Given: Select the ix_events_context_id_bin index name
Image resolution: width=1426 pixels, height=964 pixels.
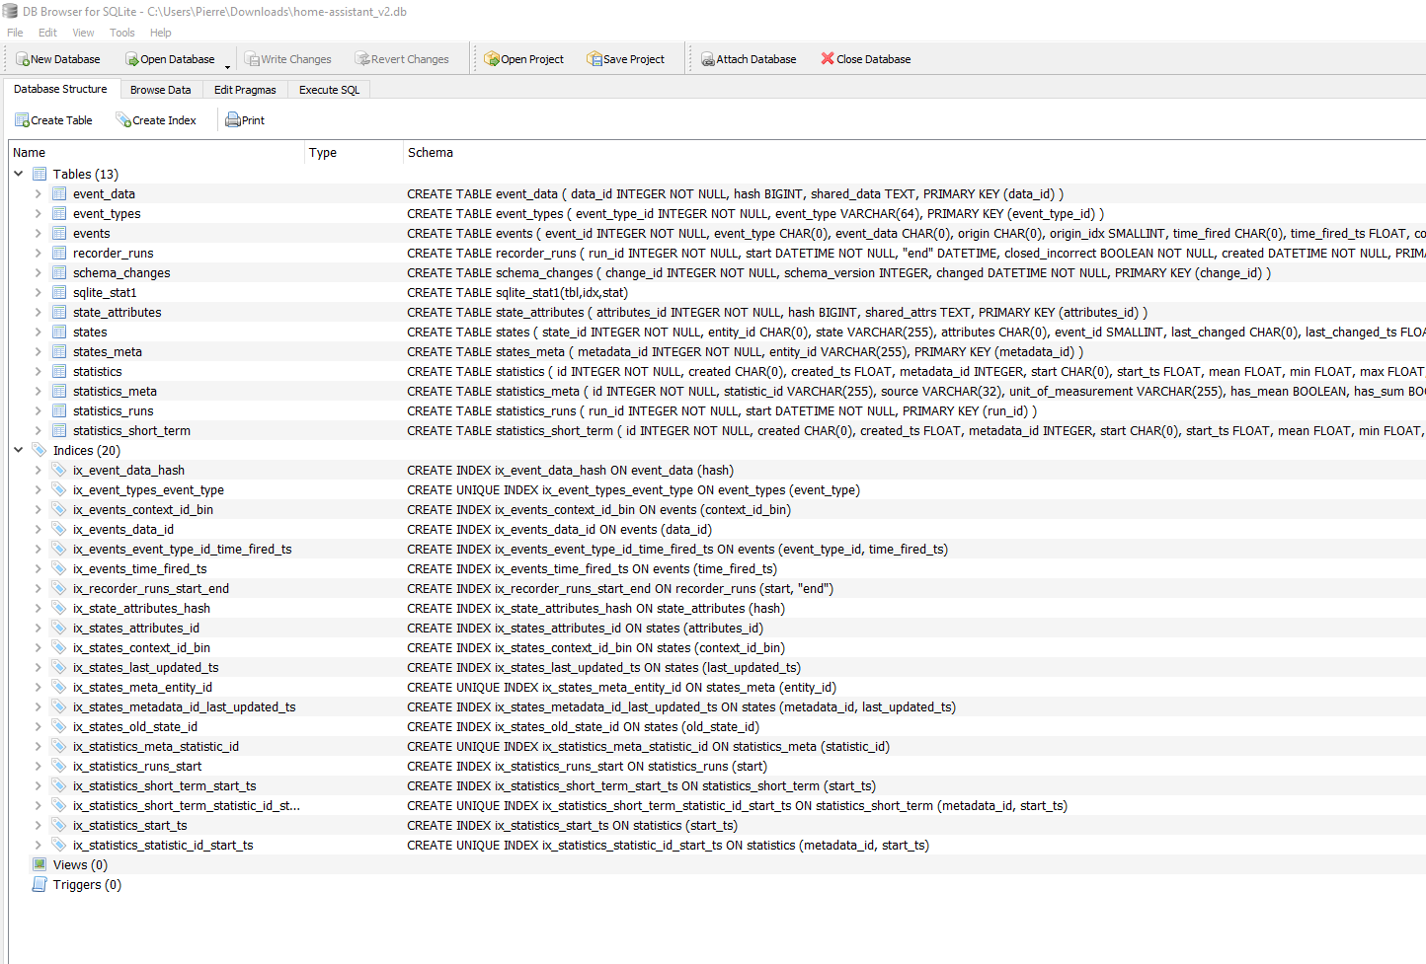Looking at the screenshot, I should point(143,509).
